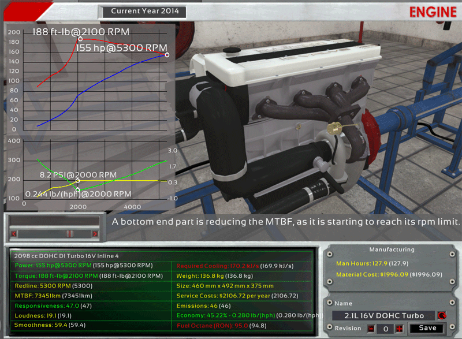Click the engine name field '2.1L 16V DOHC Turbo'
The width and height of the screenshot is (462, 339).
click(x=383, y=315)
